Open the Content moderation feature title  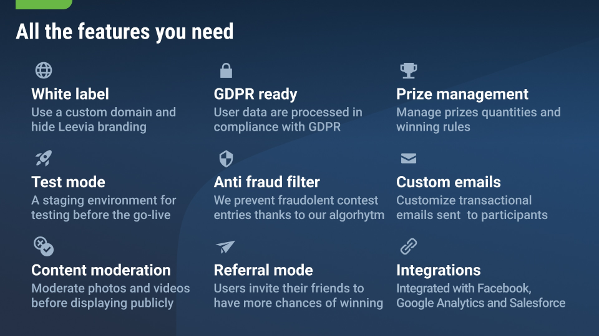[x=100, y=270]
